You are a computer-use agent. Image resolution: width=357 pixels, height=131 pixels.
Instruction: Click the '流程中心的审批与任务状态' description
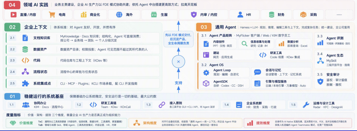(79, 72)
